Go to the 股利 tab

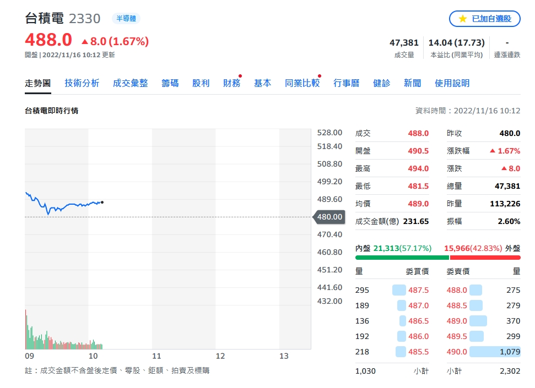(201, 83)
